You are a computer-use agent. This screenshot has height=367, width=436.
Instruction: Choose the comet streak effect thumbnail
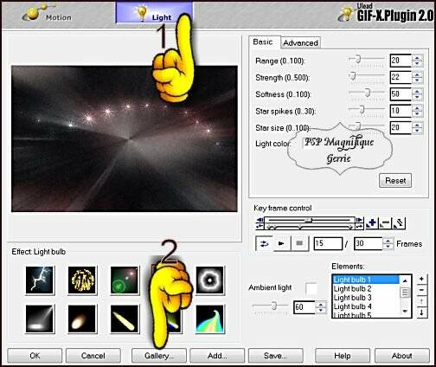point(125,319)
